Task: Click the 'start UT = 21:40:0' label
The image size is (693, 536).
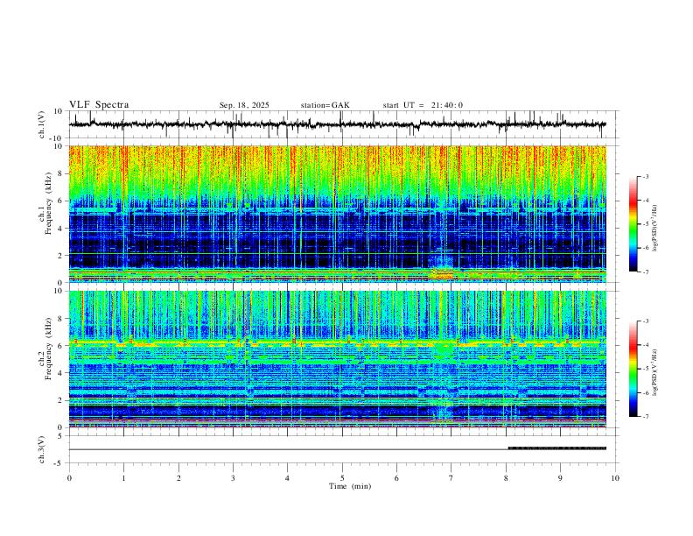Action: [x=423, y=105]
